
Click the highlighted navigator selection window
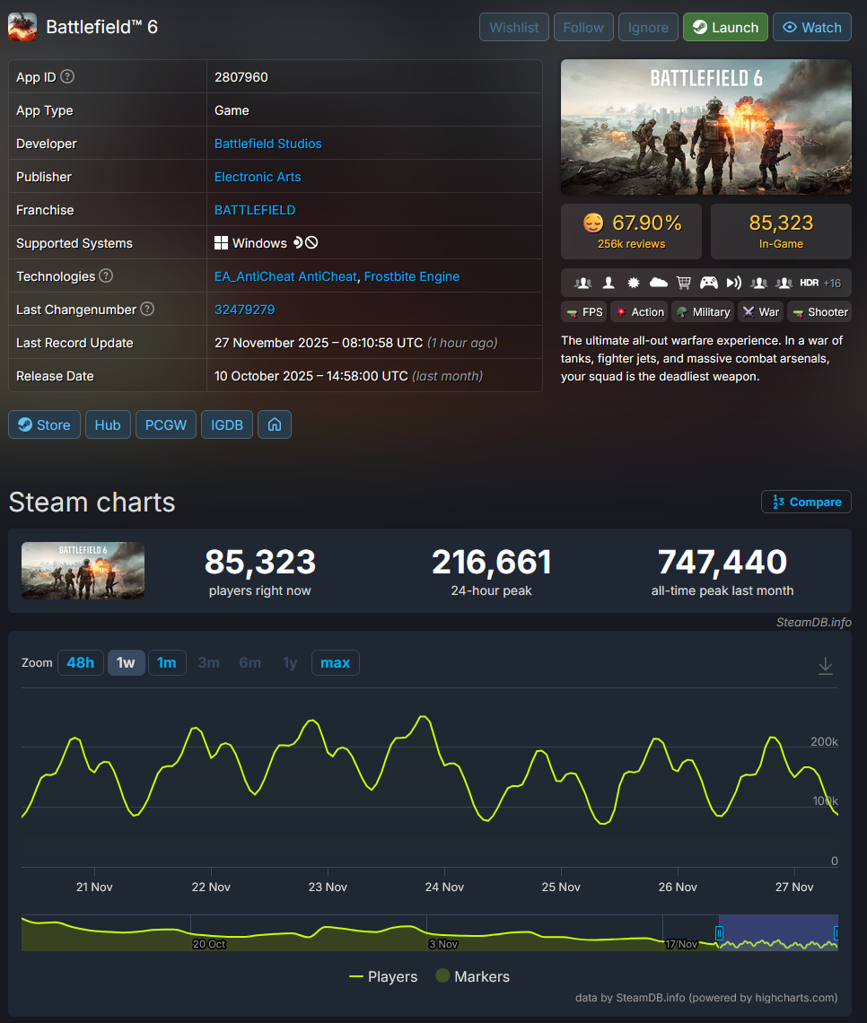pos(778,932)
